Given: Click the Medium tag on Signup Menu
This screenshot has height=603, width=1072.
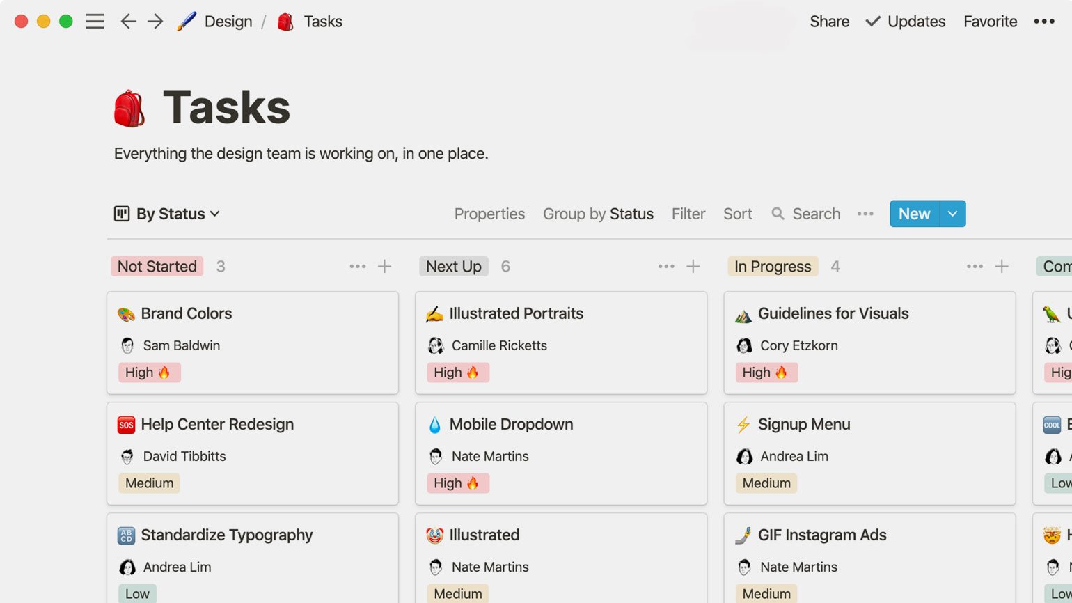Looking at the screenshot, I should [766, 483].
